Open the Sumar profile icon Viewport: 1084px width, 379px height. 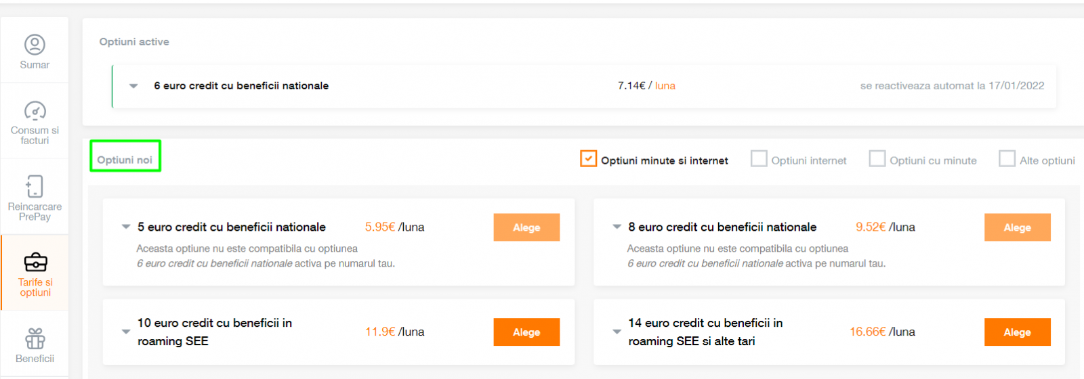coord(35,45)
